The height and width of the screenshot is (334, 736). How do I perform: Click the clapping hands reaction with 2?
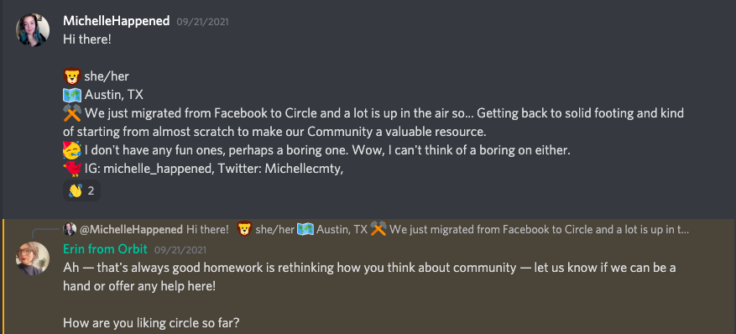[81, 190]
